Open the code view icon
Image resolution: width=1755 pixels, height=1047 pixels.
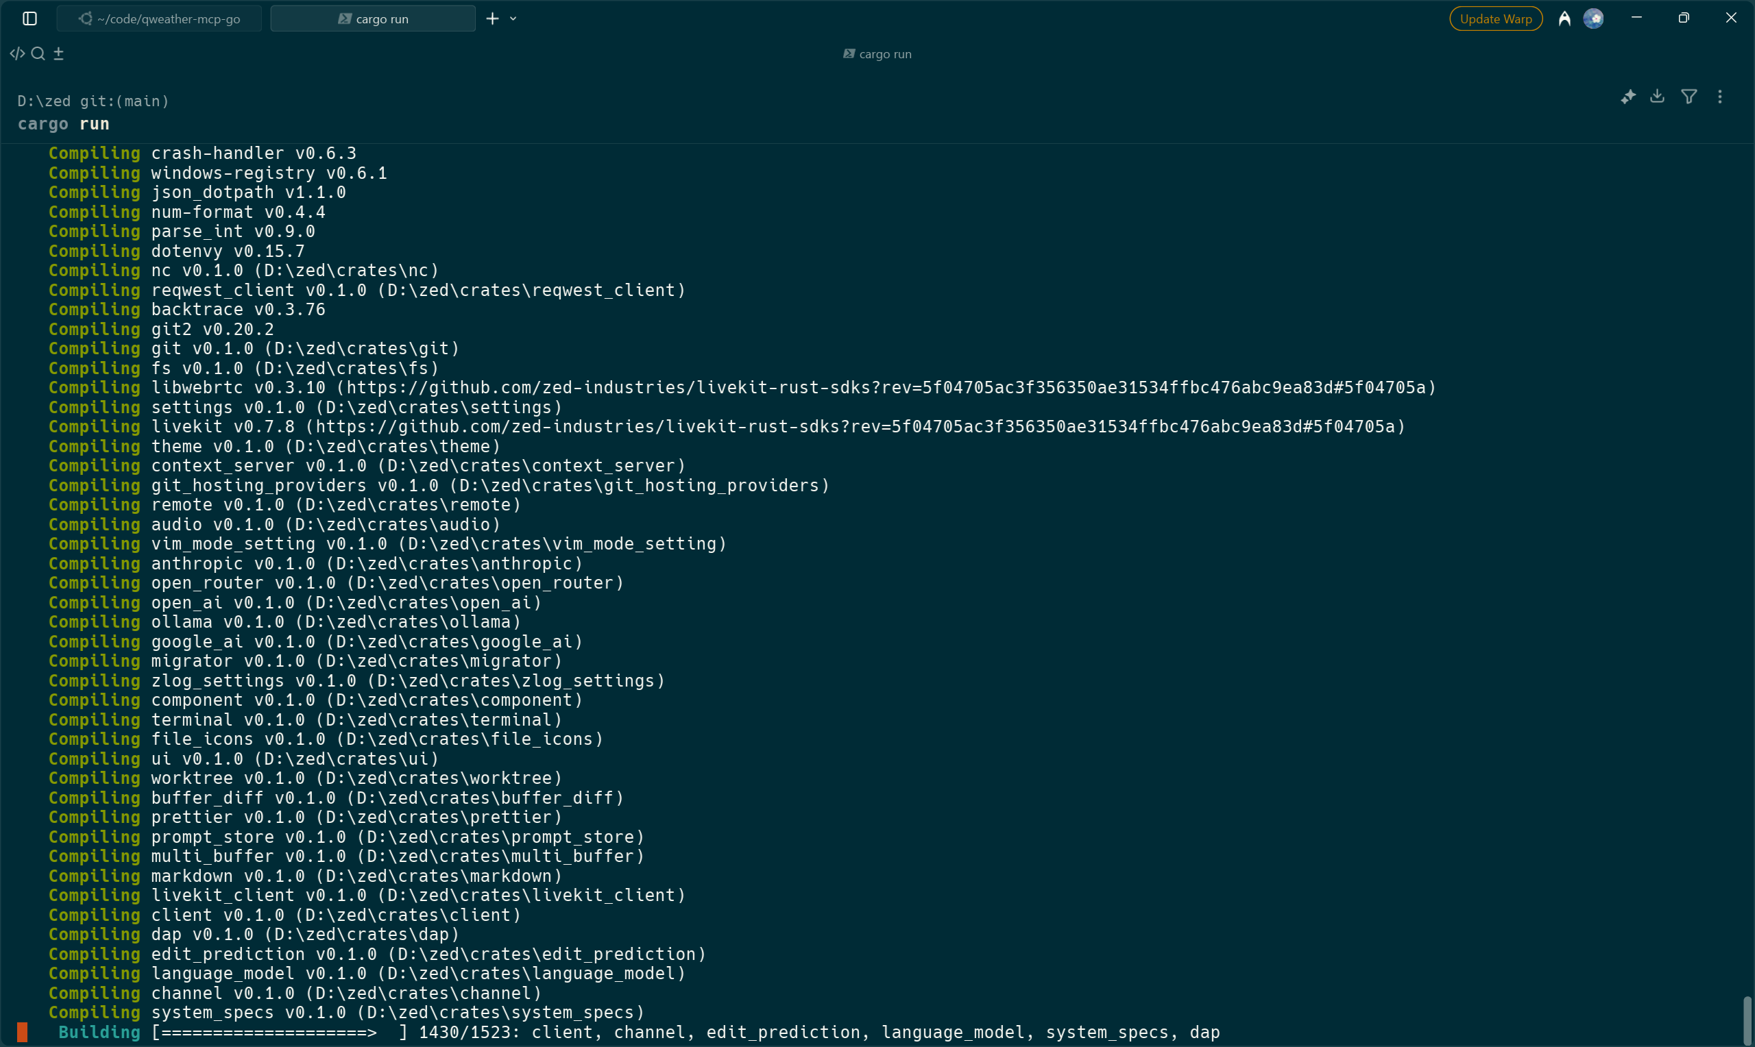[x=17, y=53]
